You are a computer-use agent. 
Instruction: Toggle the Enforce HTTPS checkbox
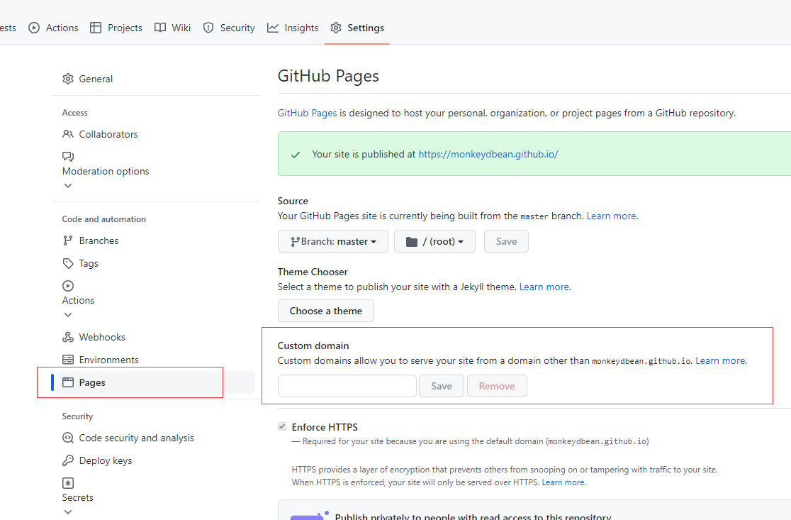[282, 426]
